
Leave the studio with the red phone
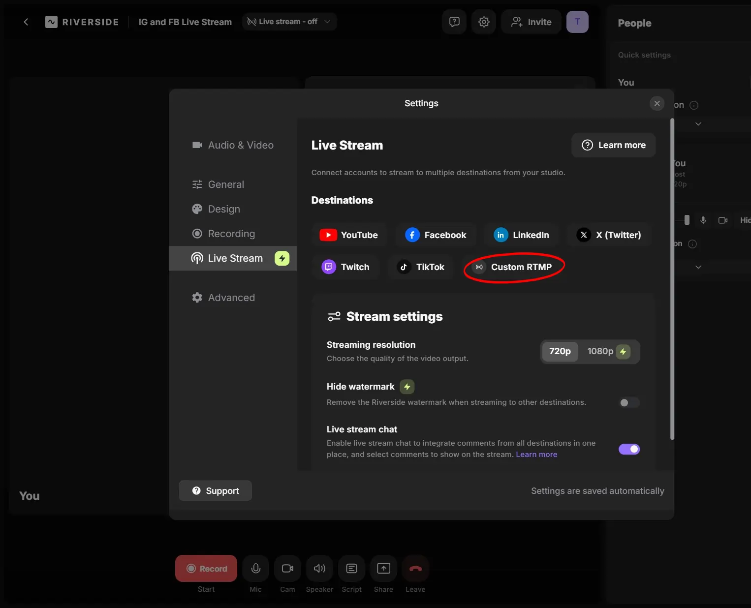415,569
